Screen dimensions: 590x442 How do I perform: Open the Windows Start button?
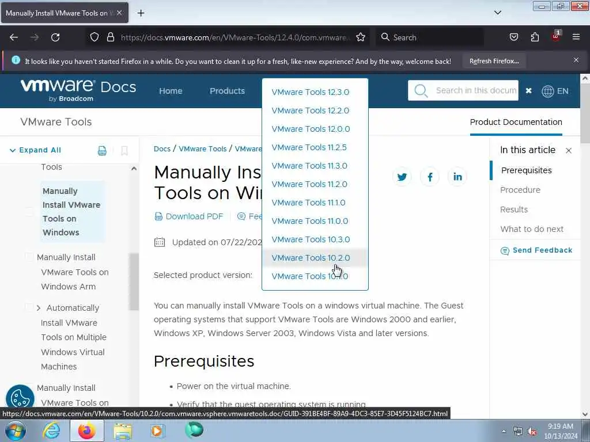coord(16,430)
